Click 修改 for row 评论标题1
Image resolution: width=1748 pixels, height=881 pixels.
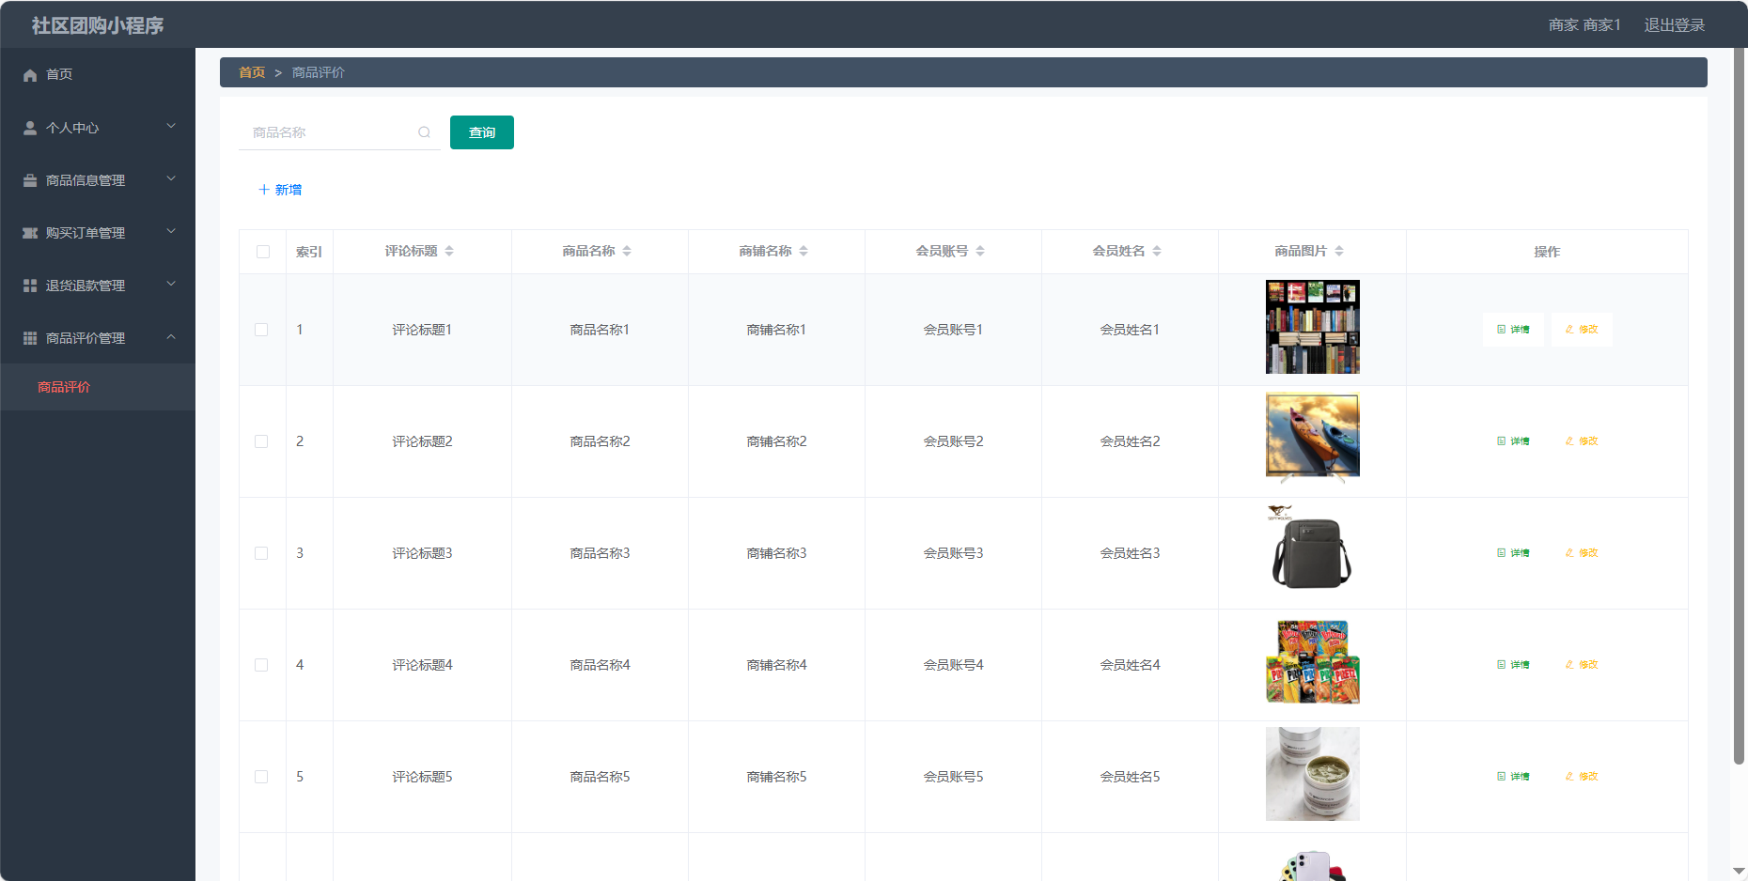[1582, 330]
